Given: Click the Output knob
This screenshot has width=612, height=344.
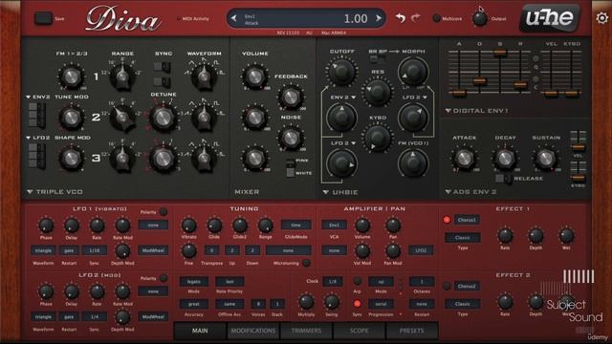Looking at the screenshot, I should [480, 18].
